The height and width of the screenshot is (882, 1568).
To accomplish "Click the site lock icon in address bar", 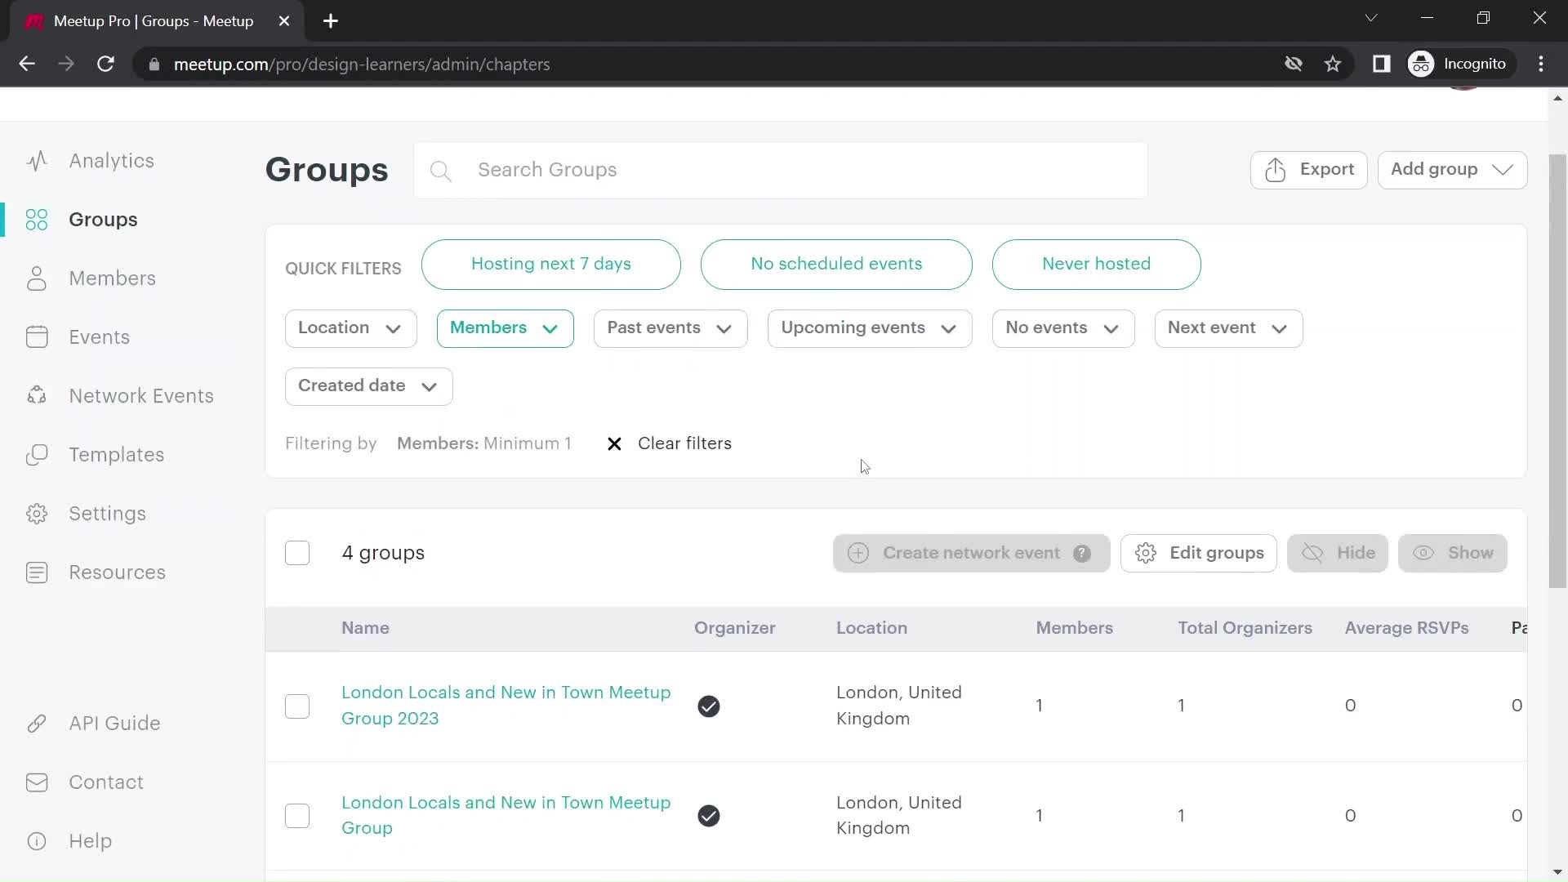I will point(154,64).
